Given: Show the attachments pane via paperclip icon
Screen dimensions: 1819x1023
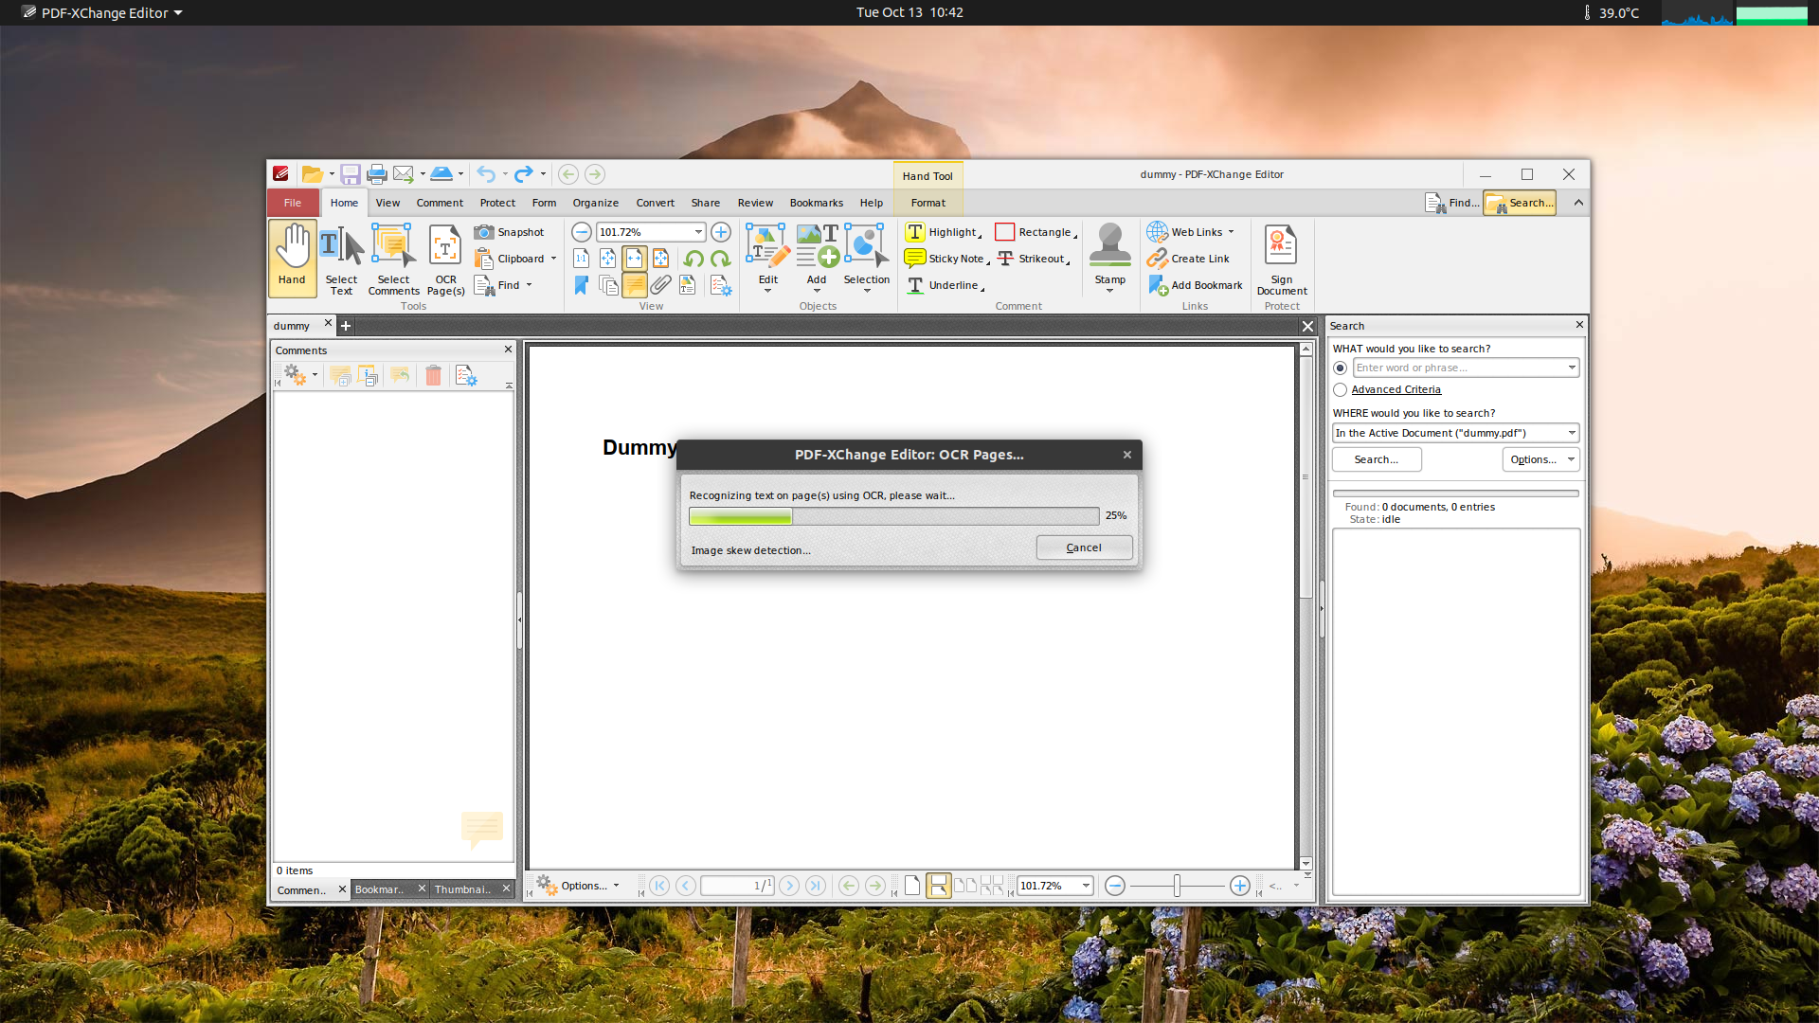Looking at the screenshot, I should pyautogui.click(x=661, y=285).
